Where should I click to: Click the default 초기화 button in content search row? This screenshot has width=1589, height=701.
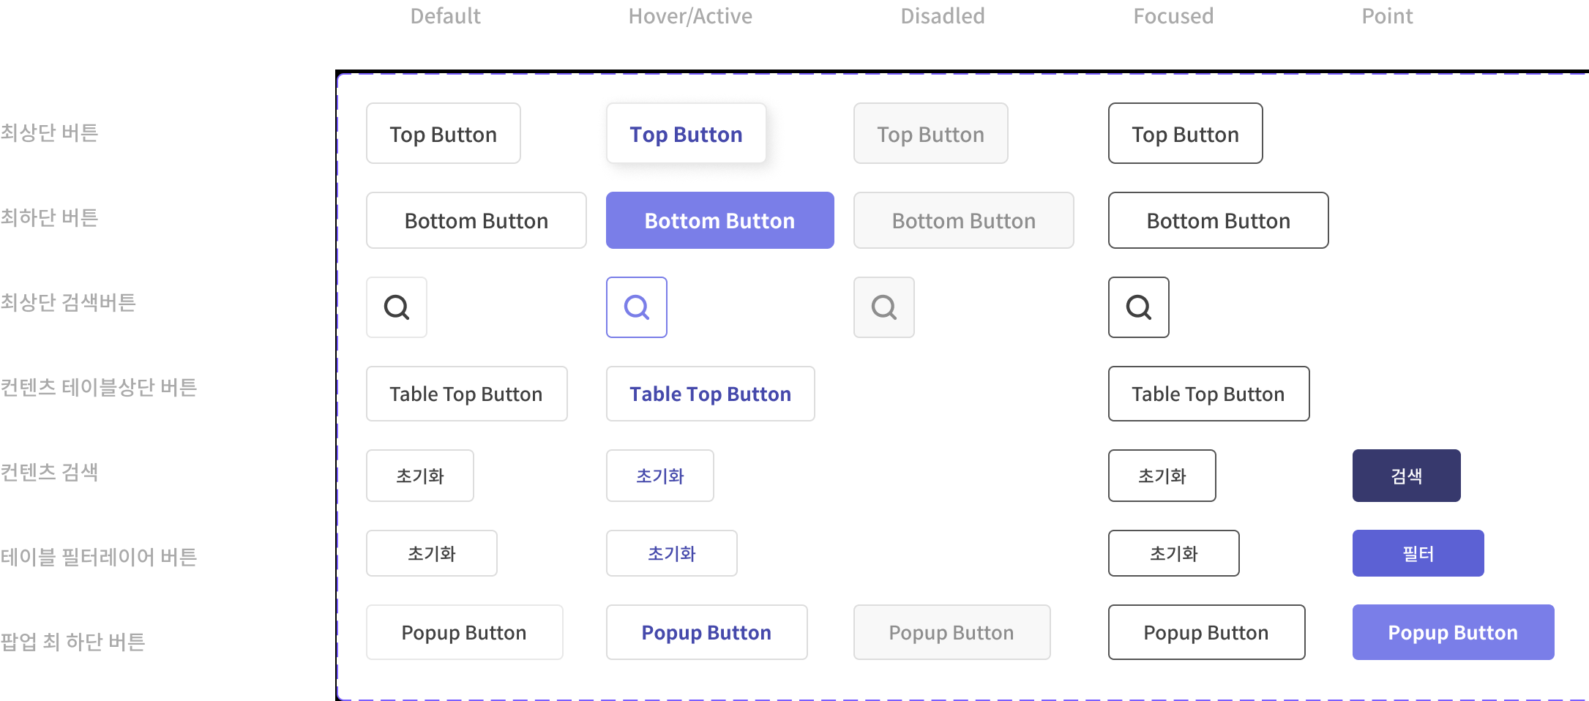[420, 476]
